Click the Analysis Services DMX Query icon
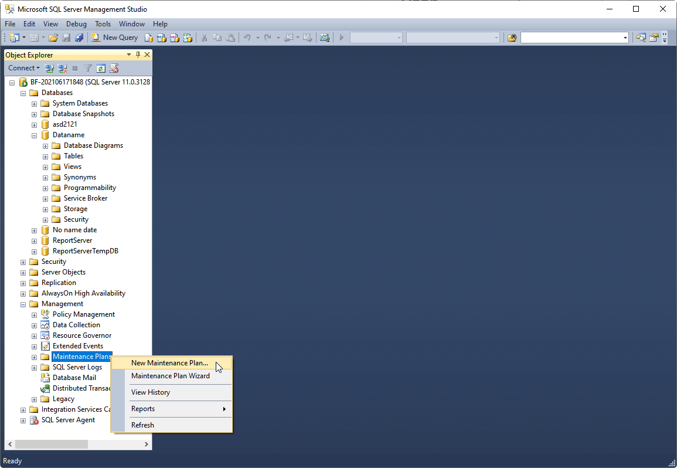 point(175,38)
